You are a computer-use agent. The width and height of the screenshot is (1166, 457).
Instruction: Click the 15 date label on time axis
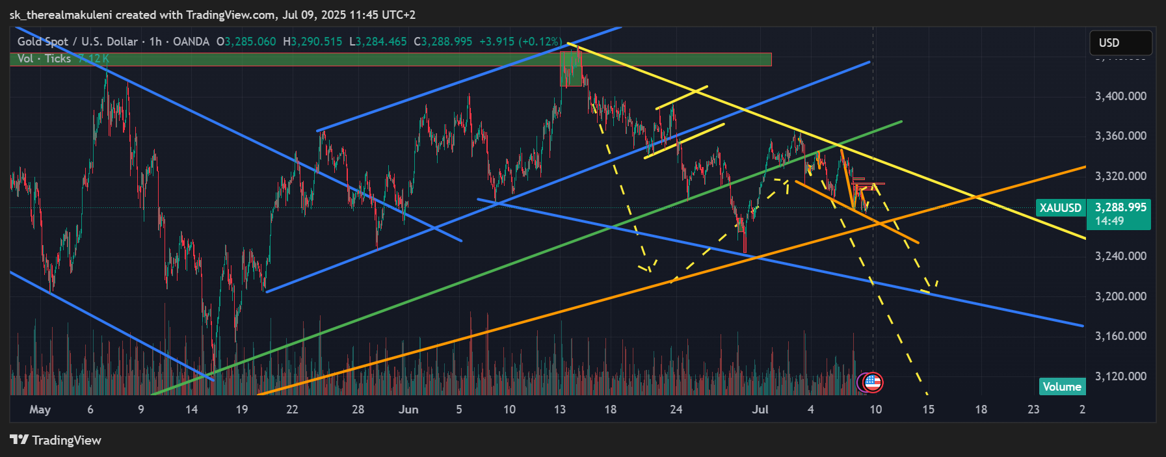click(x=928, y=410)
